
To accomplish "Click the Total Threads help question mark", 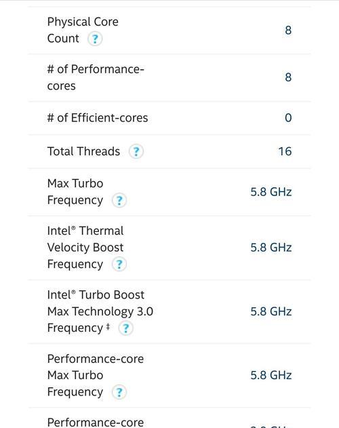I will (136, 151).
